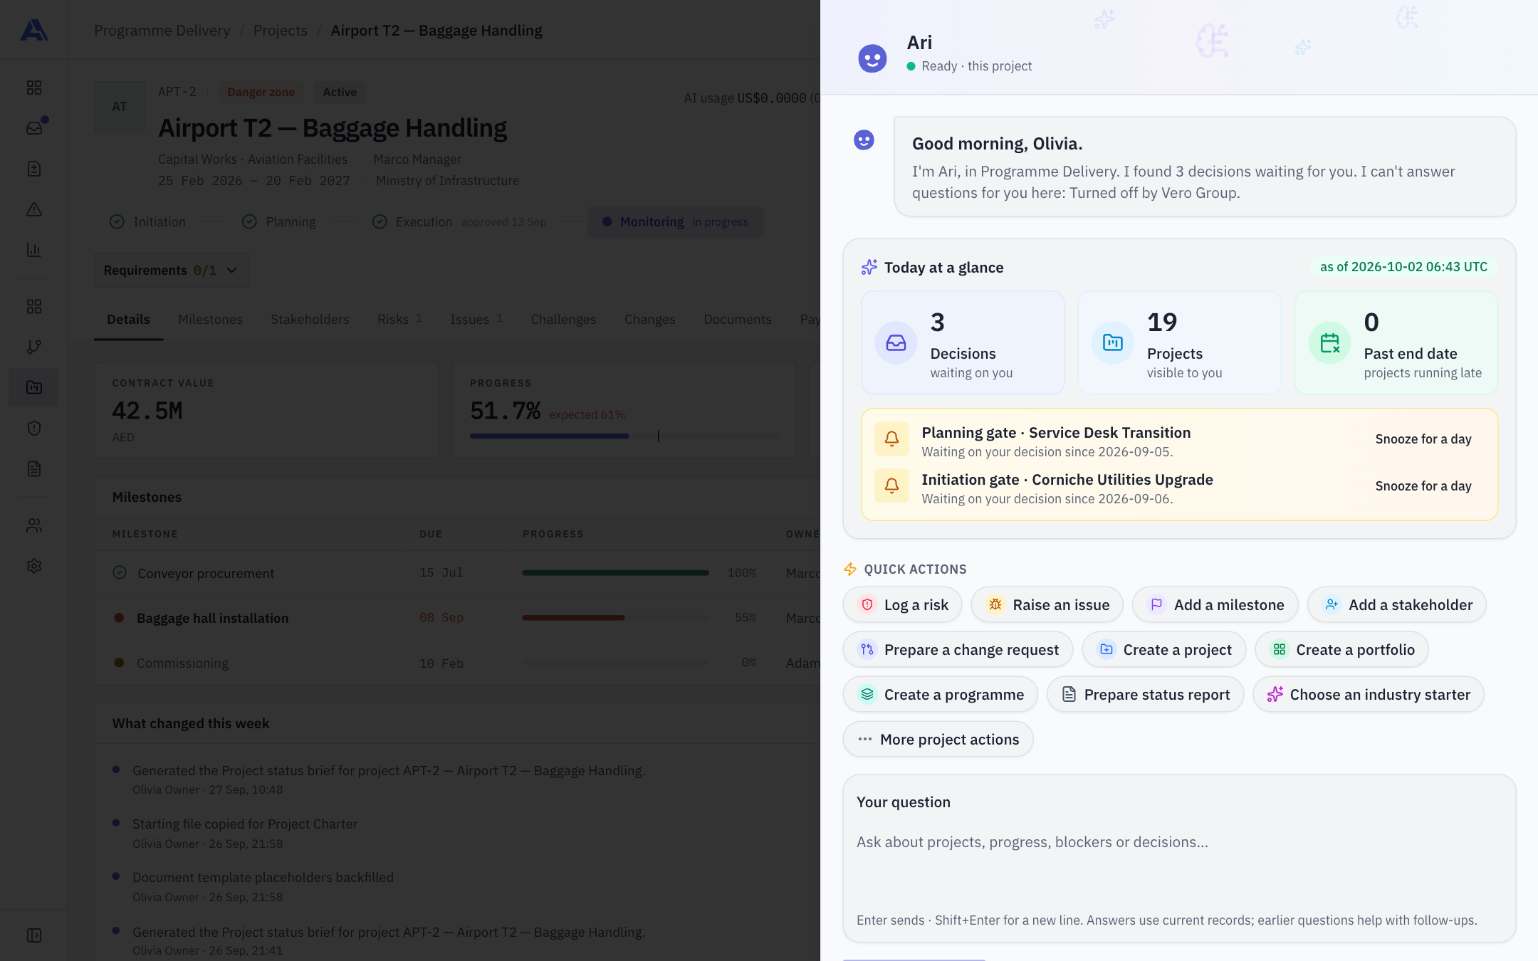
Task: Switch to the Risks tab
Action: click(x=399, y=320)
